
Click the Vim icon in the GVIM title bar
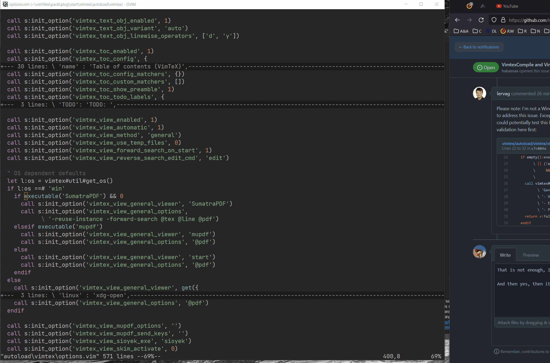(x=5, y=4)
